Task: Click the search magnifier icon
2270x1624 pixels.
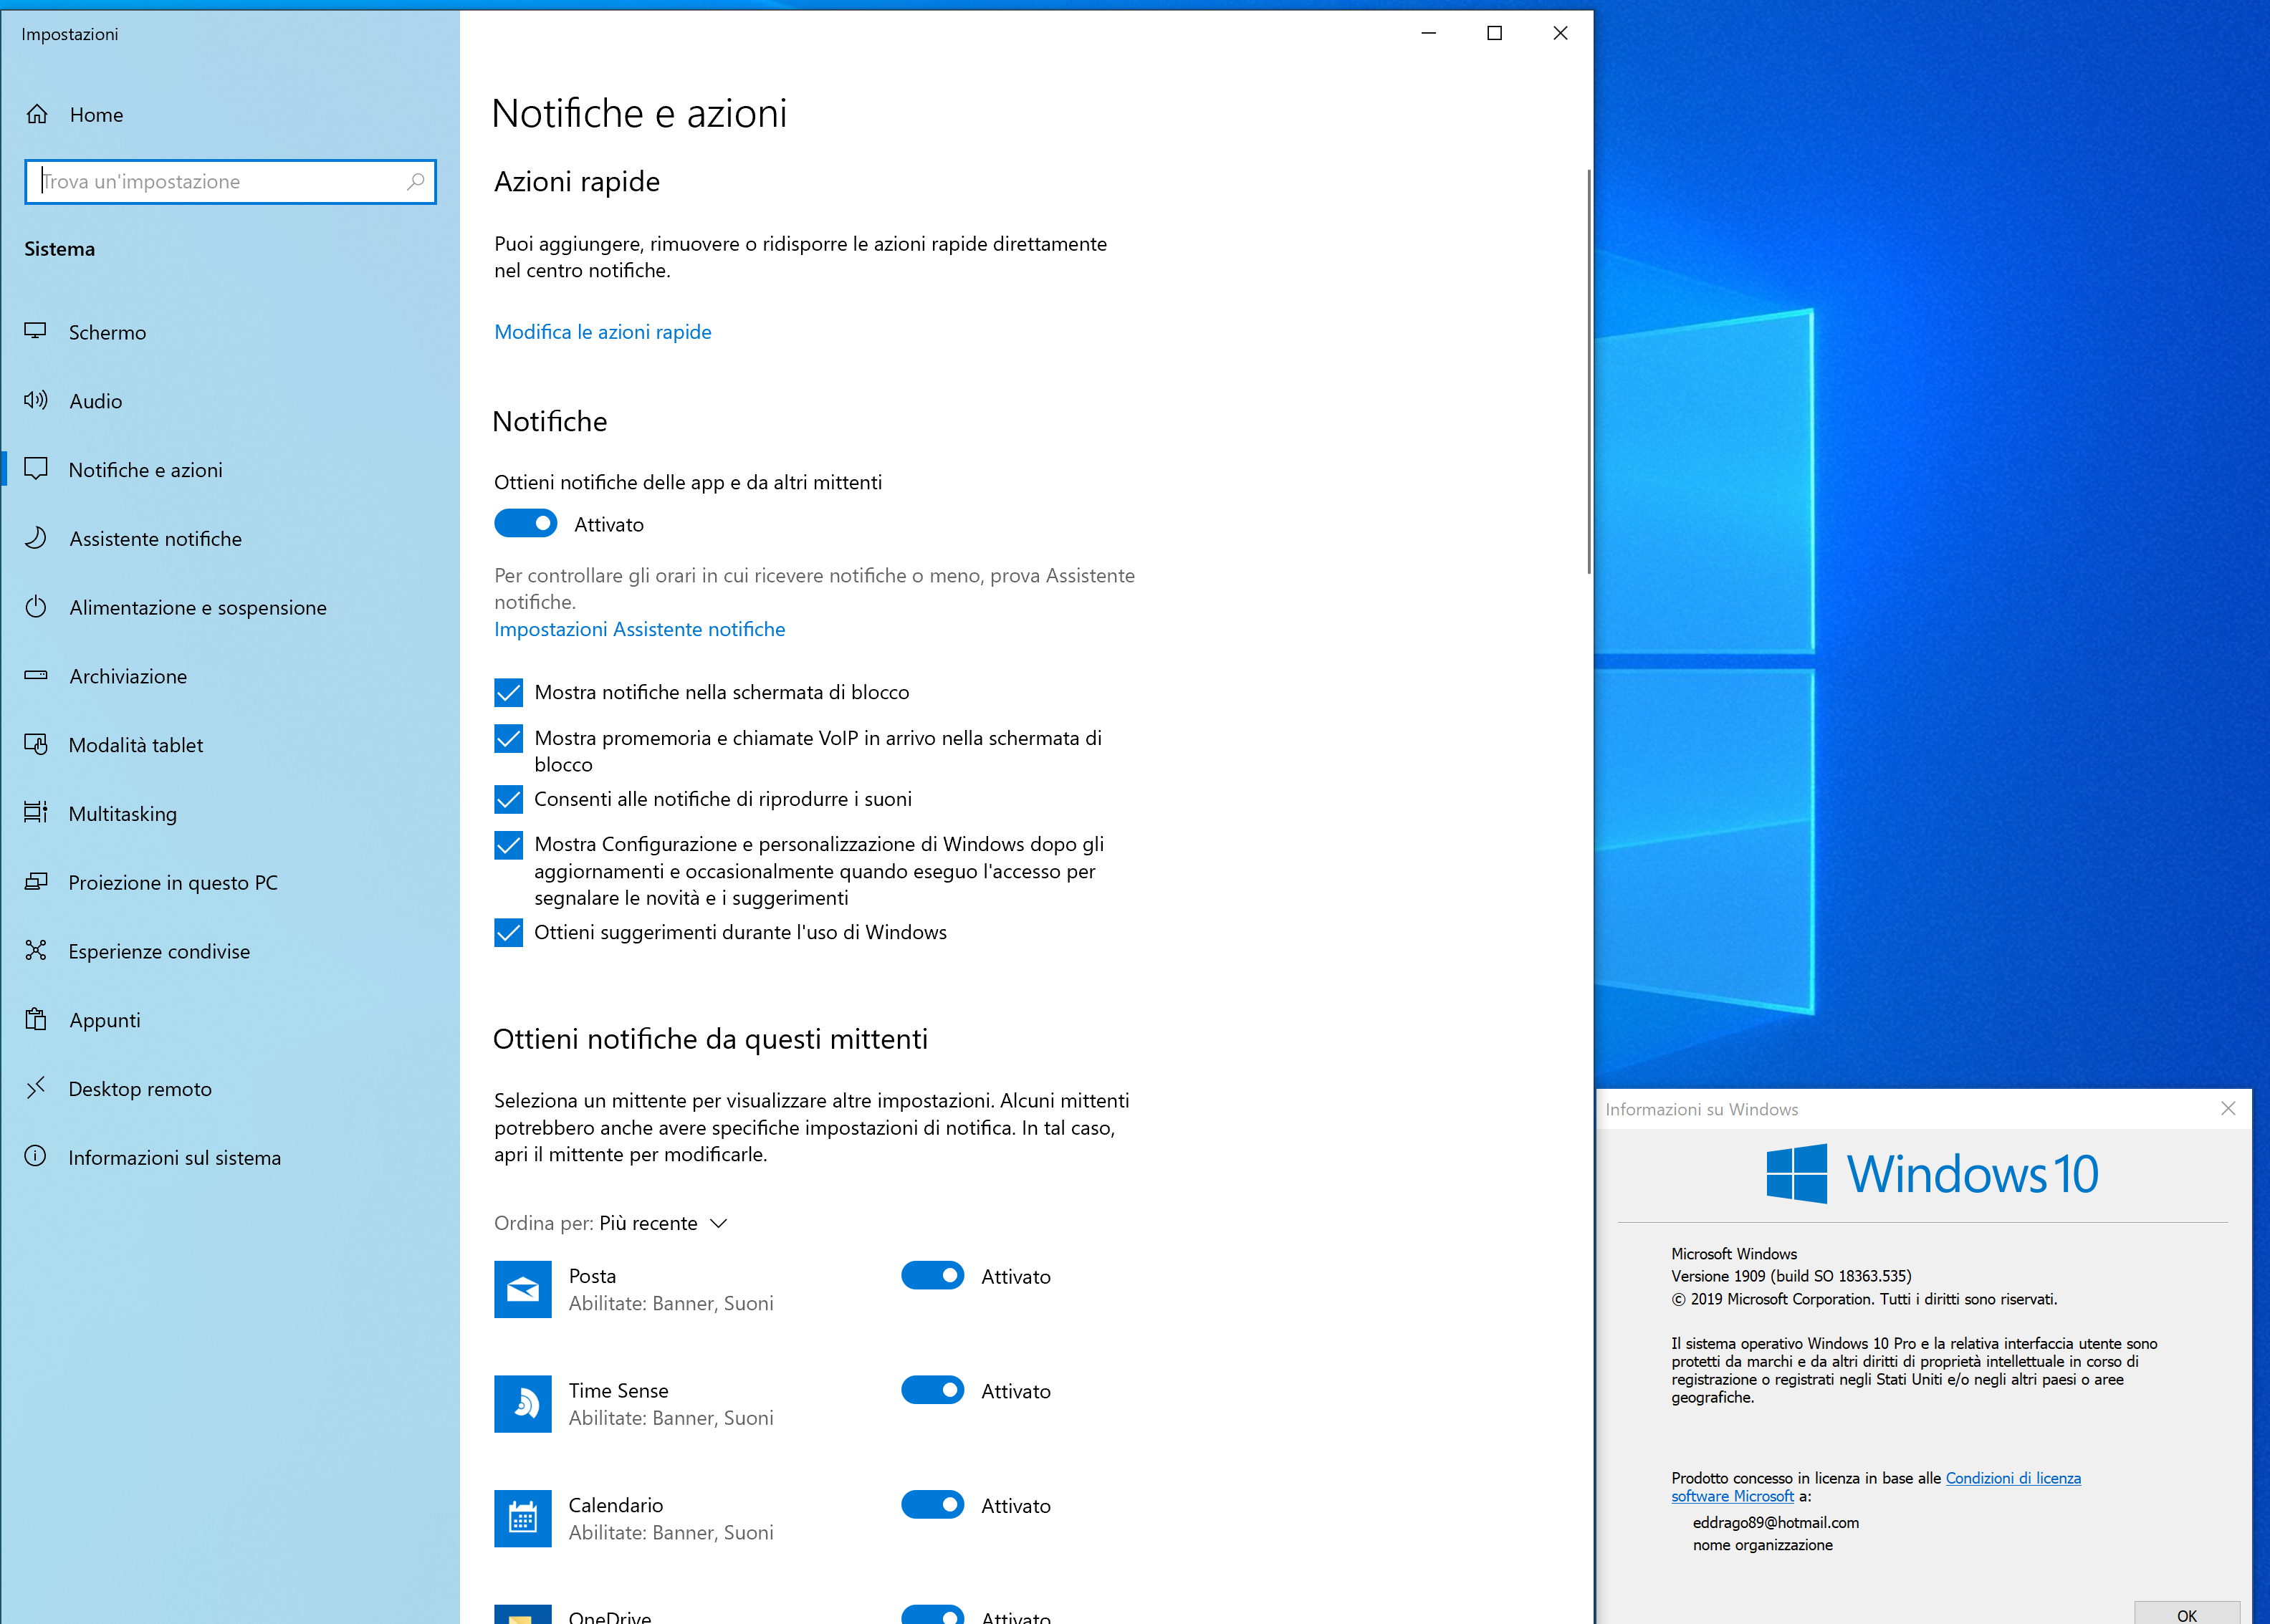Action: (x=415, y=181)
